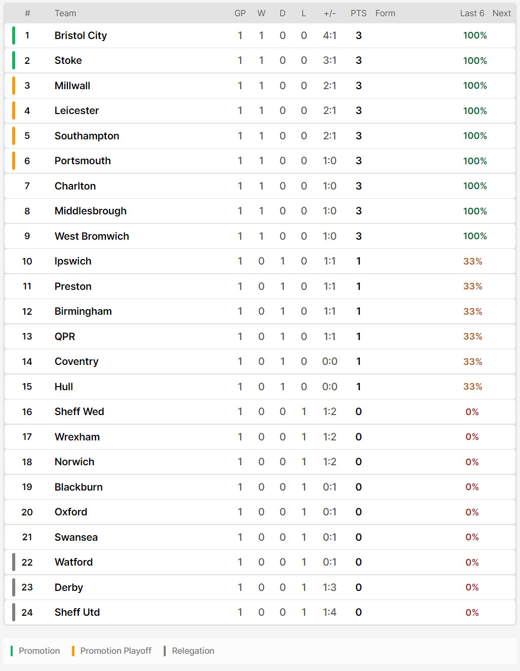The height and width of the screenshot is (671, 520).
Task: Select the Form column header
Action: pyautogui.click(x=385, y=13)
